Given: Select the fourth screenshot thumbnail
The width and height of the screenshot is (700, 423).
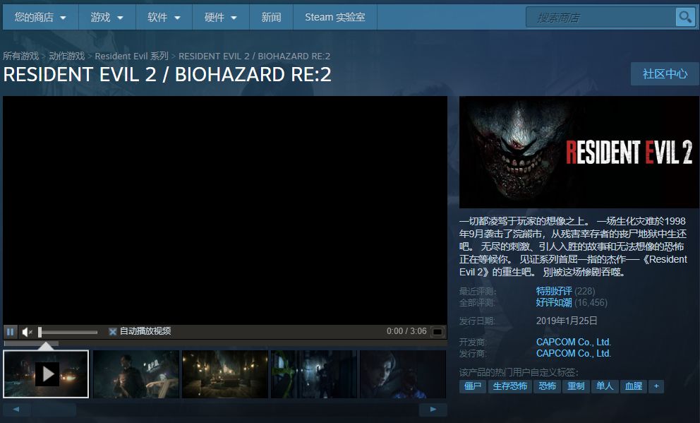Looking at the screenshot, I should point(314,374).
